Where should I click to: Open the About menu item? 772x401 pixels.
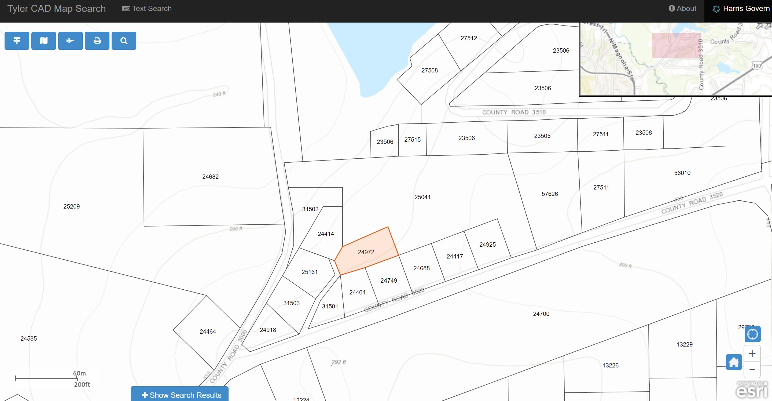click(x=682, y=8)
